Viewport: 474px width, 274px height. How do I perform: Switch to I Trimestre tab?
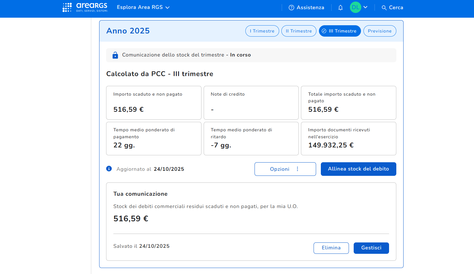pos(262,31)
